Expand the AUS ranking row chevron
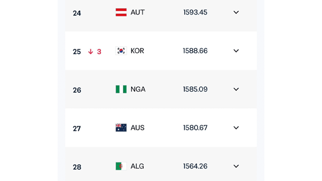Image resolution: width=322 pixels, height=181 pixels. click(236, 128)
